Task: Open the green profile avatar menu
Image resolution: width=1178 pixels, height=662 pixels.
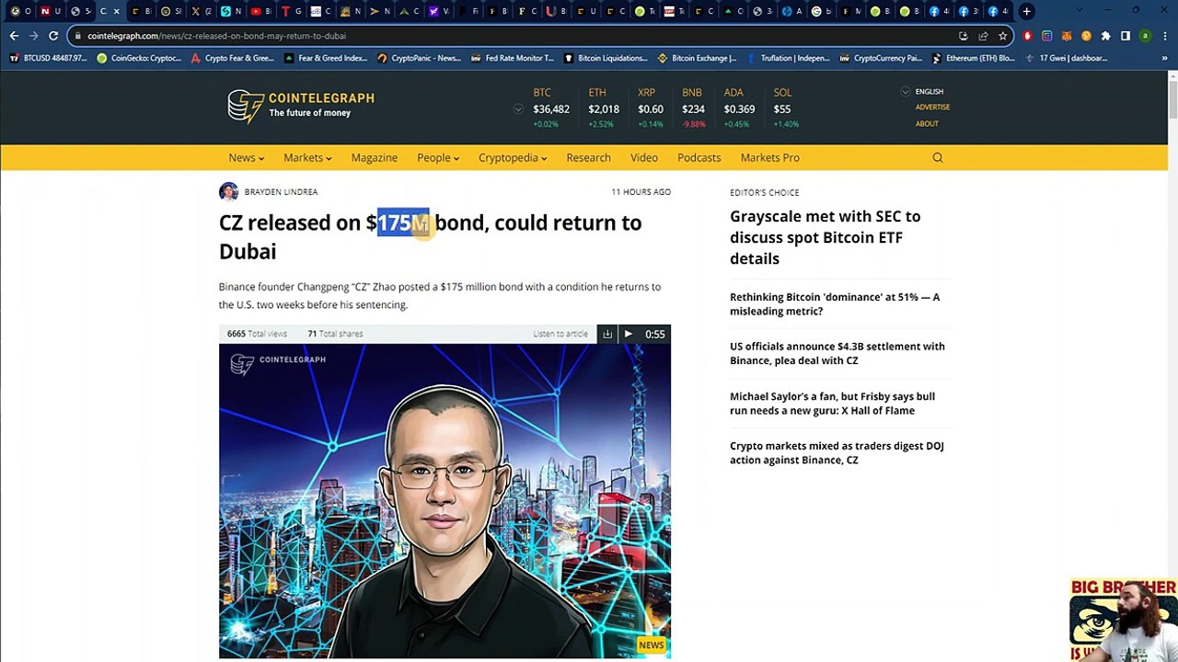Action: tap(1145, 36)
